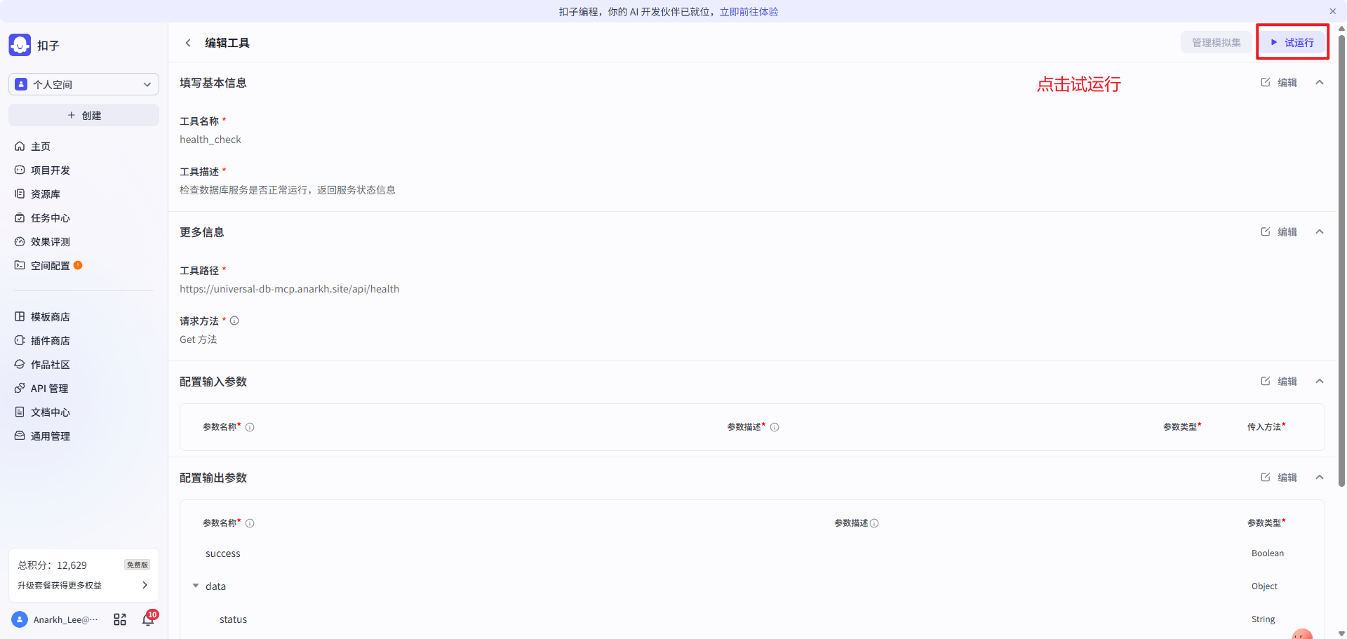Screen dimensions: 1347x639
Task: Click the String type of status
Action: pyautogui.click(x=1263, y=619)
